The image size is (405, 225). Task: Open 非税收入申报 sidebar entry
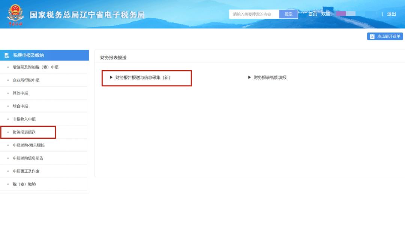[x=24, y=119]
